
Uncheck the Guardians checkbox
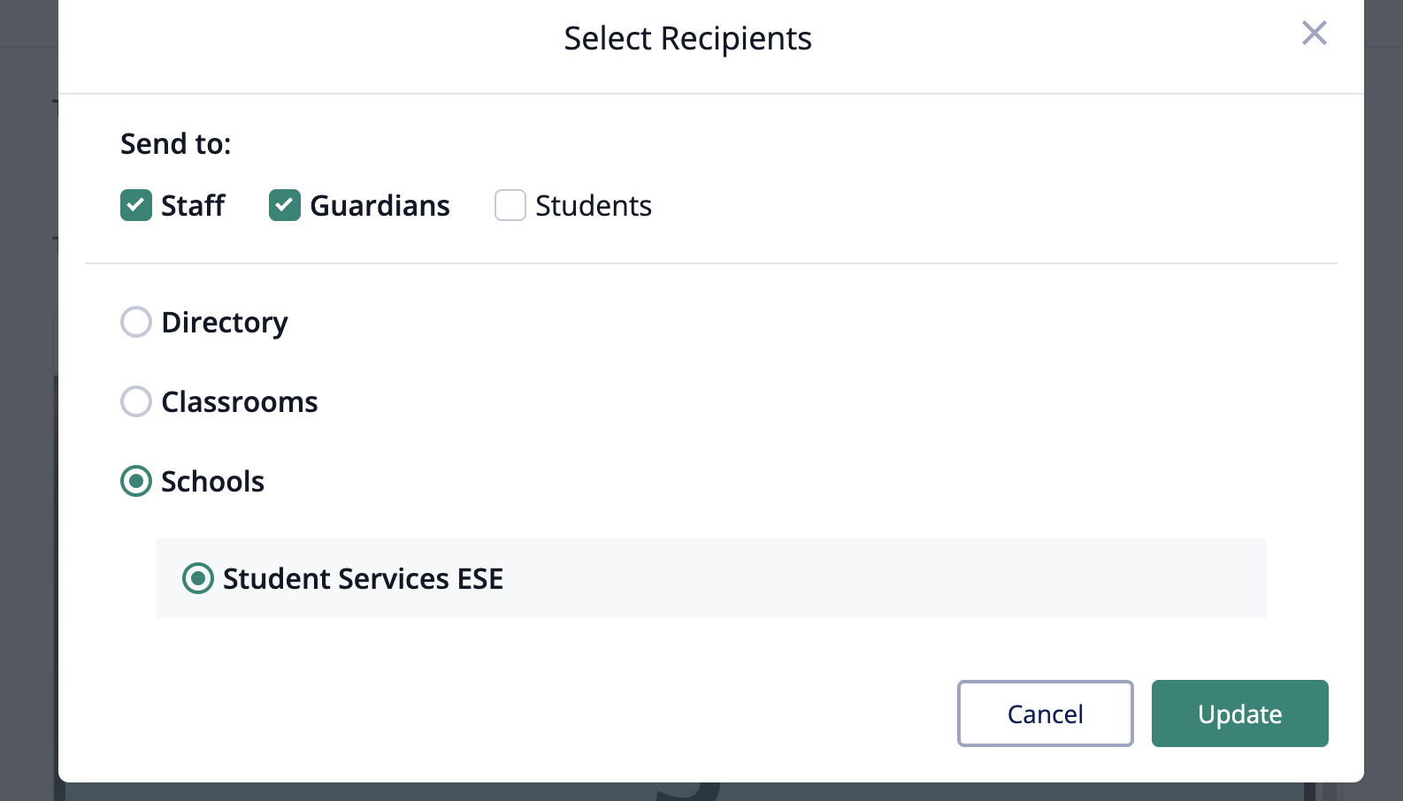pos(285,205)
